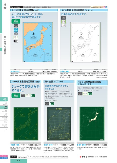Select the highlighted 地理 tab in the left sidebar
117x163 pixels.
(4, 107)
